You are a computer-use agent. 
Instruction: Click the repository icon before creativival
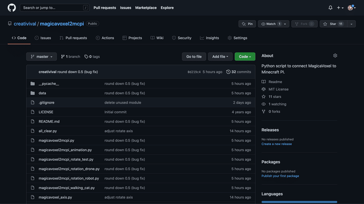point(10,24)
